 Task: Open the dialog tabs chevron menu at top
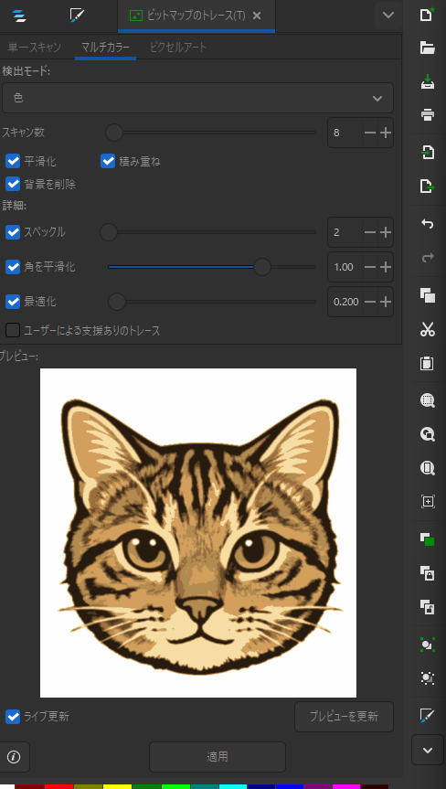tap(388, 16)
